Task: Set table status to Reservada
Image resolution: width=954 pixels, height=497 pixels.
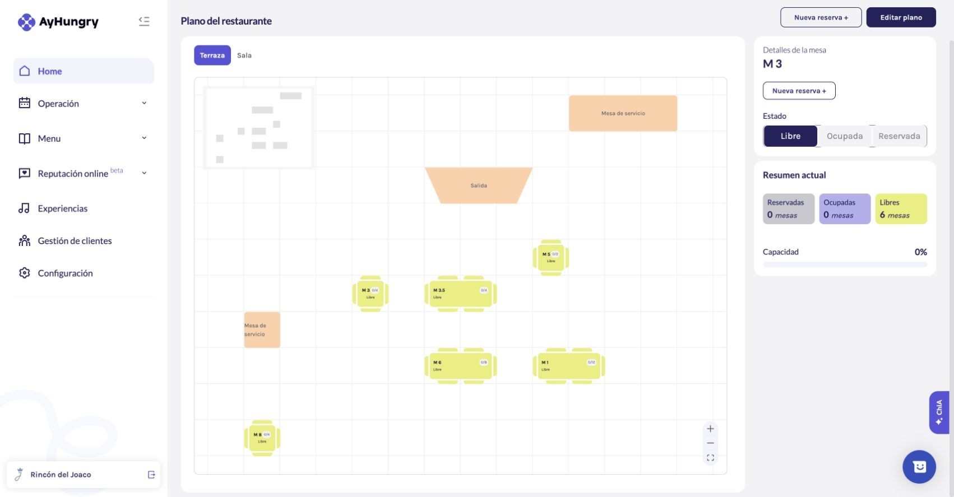Action: coord(899,136)
